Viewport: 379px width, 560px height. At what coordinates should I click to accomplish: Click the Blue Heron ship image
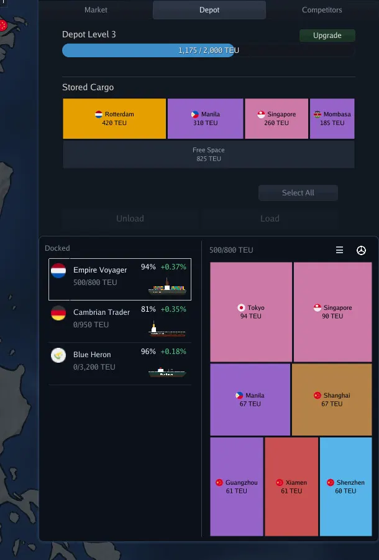coord(167,372)
